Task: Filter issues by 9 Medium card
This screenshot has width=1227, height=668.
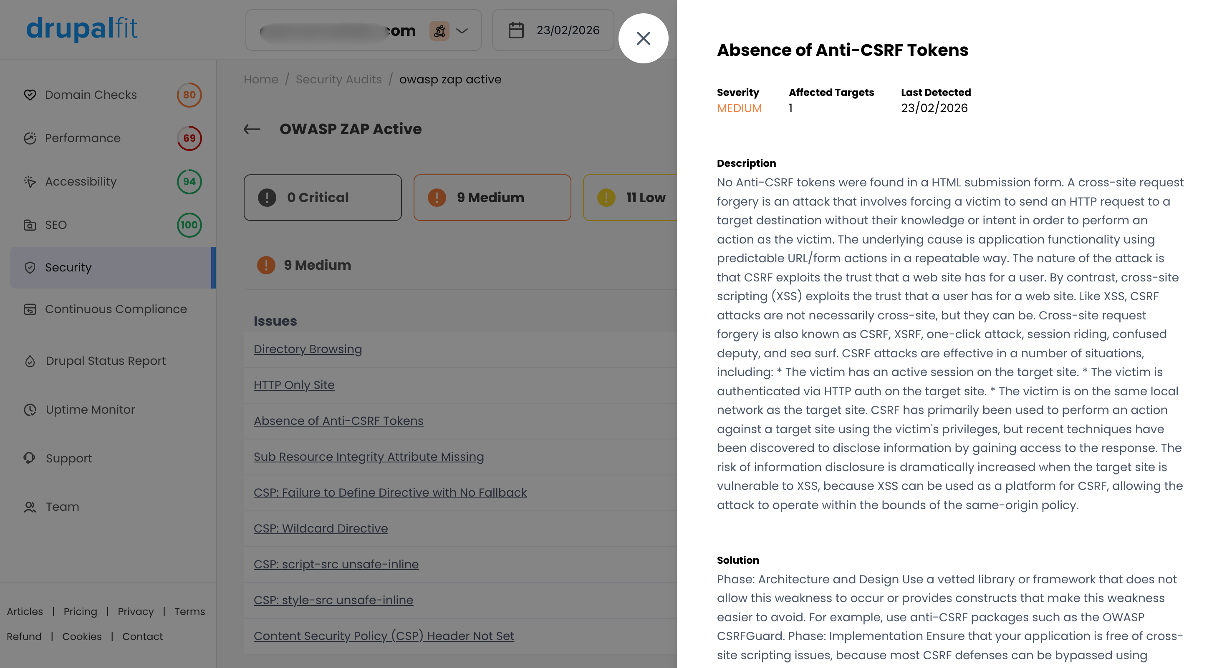Action: click(x=492, y=198)
